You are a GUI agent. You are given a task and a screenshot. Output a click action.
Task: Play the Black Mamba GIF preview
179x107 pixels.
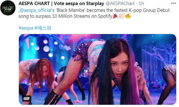click(98, 69)
